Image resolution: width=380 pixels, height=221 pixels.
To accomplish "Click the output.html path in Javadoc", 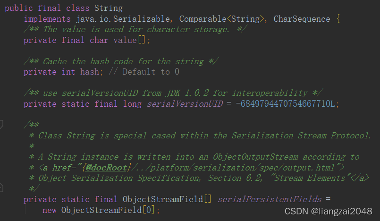I will pos(309,168).
